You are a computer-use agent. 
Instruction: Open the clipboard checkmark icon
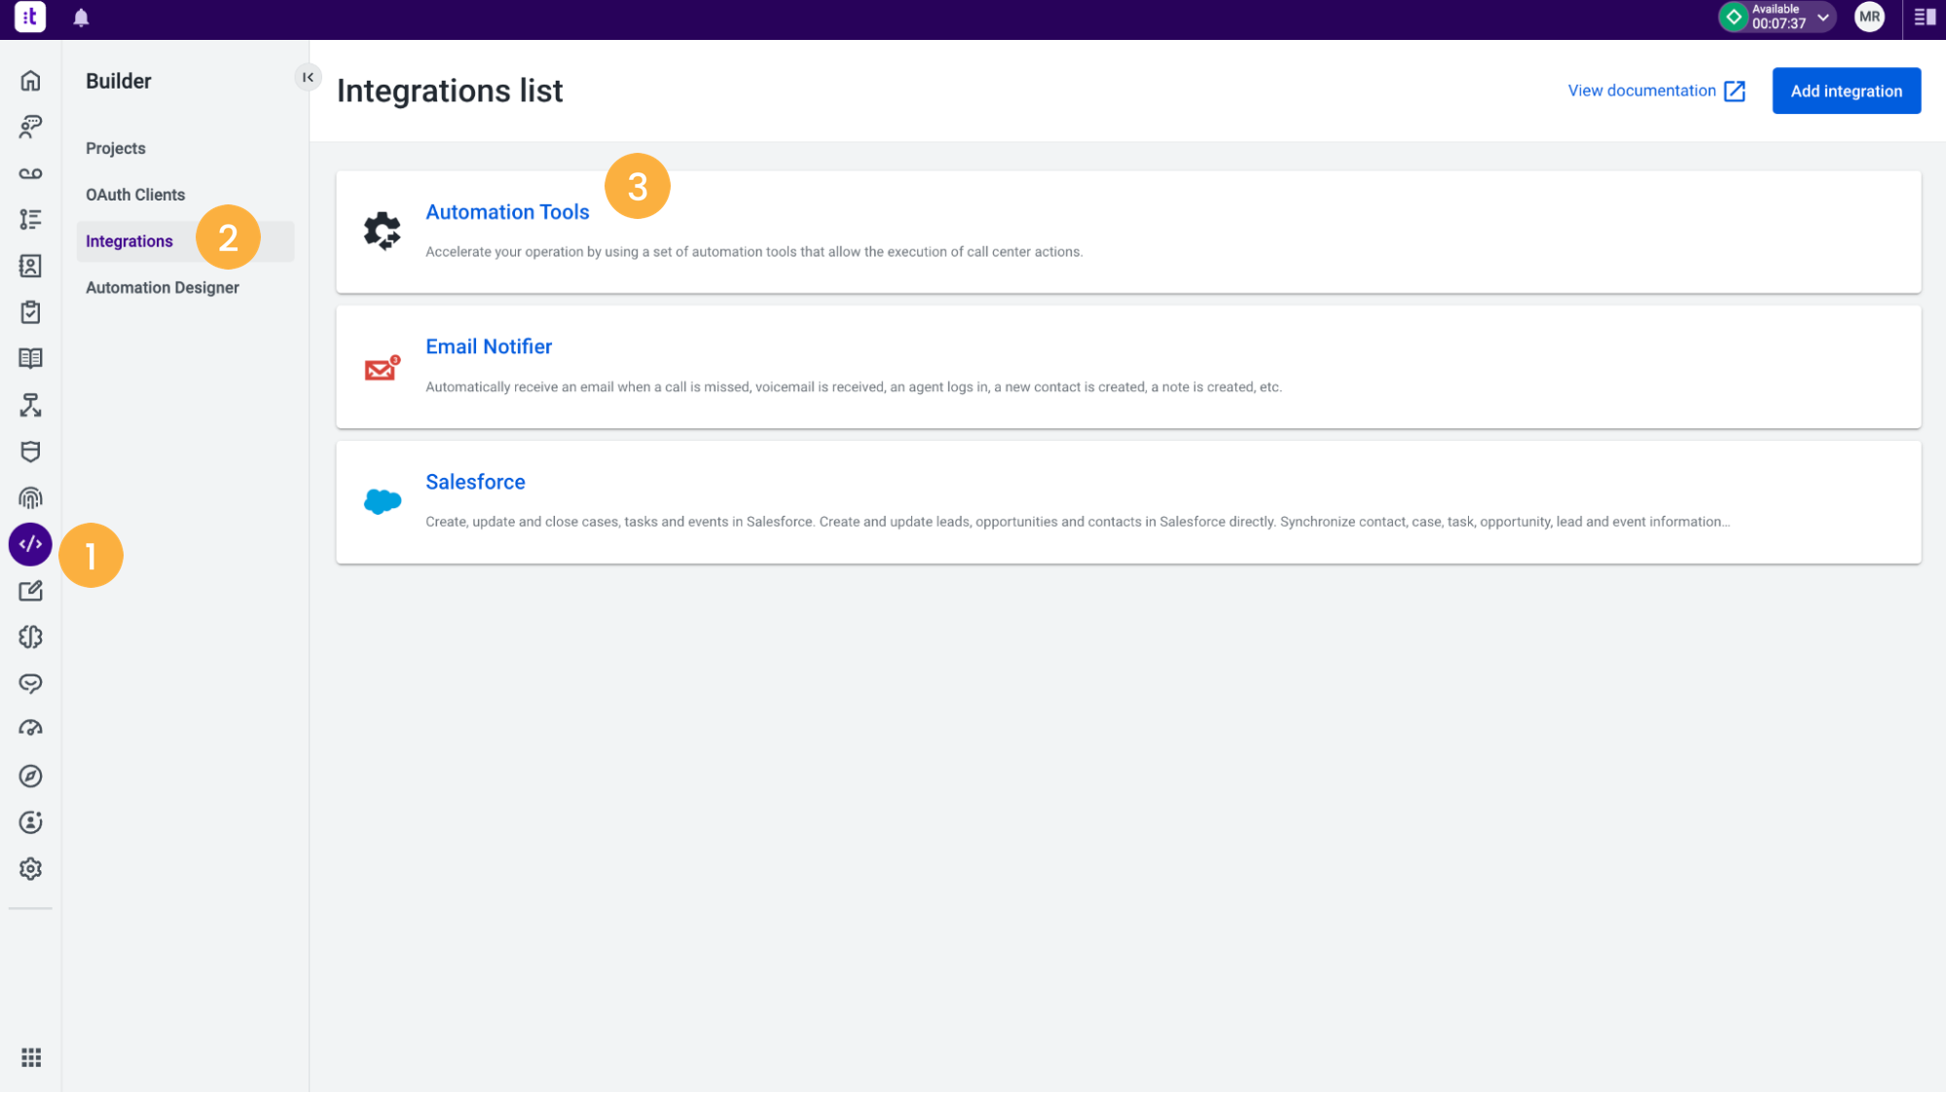[30, 312]
